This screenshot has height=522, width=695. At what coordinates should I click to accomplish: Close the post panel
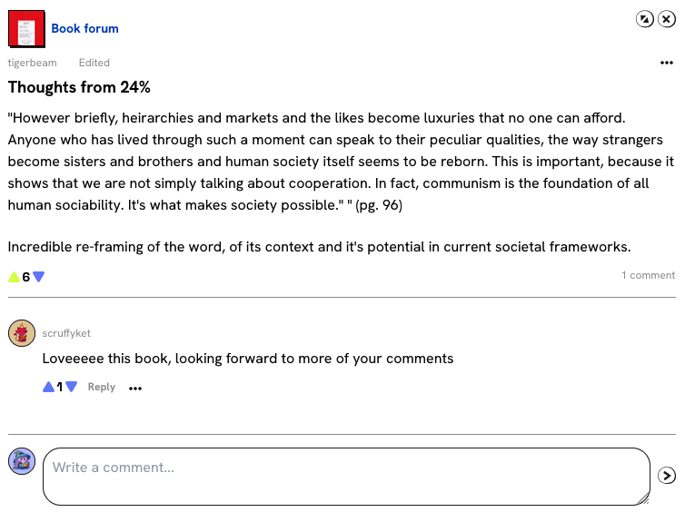667,19
